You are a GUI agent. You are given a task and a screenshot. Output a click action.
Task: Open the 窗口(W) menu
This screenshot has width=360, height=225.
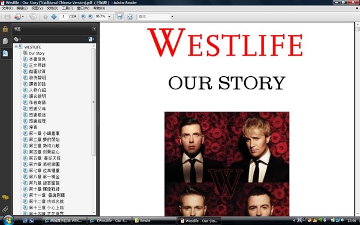coord(83,8)
